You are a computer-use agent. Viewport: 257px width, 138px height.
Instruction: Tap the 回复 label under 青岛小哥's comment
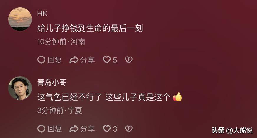[x=55, y=129]
